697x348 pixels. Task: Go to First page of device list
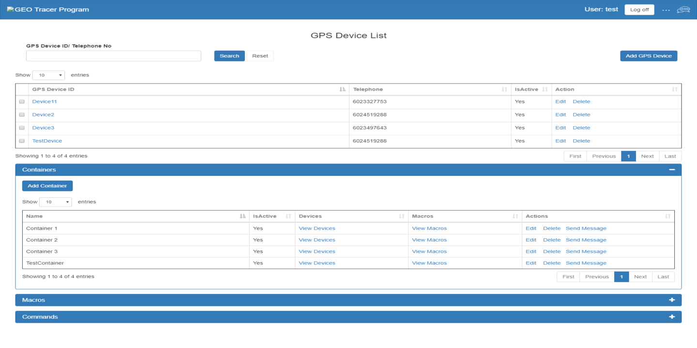(576, 156)
